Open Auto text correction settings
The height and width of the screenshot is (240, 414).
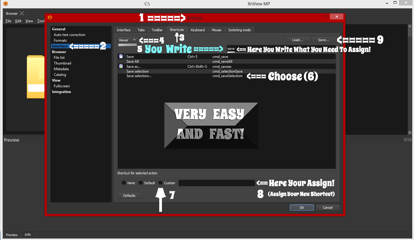click(x=69, y=35)
